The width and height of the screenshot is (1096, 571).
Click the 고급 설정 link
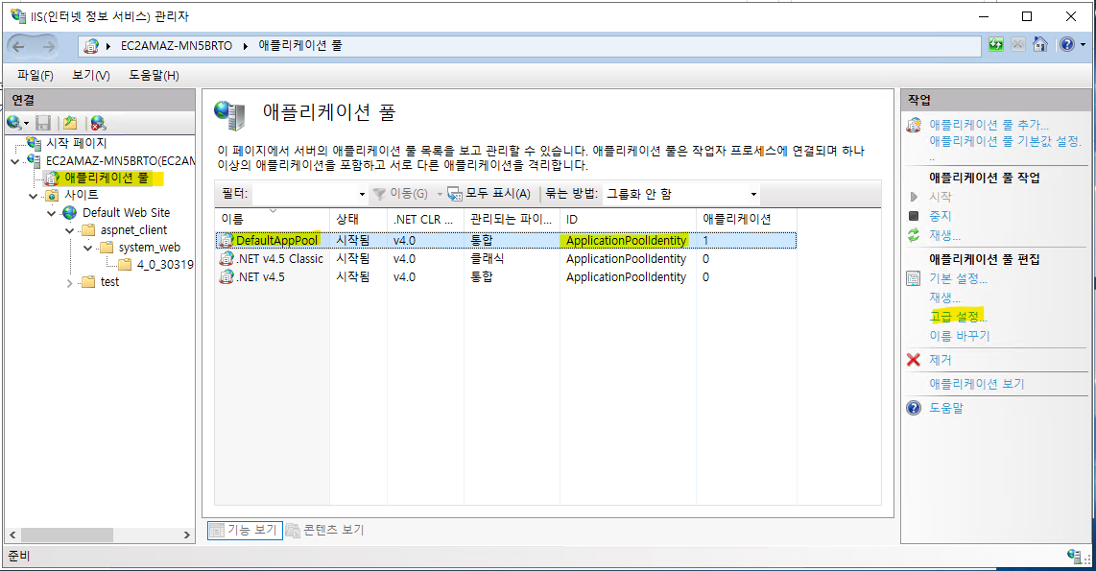pos(957,317)
